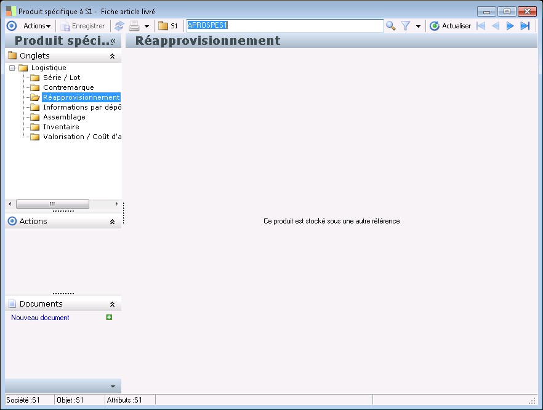Open the Assemblage tab
The width and height of the screenshot is (543, 410).
coord(64,117)
